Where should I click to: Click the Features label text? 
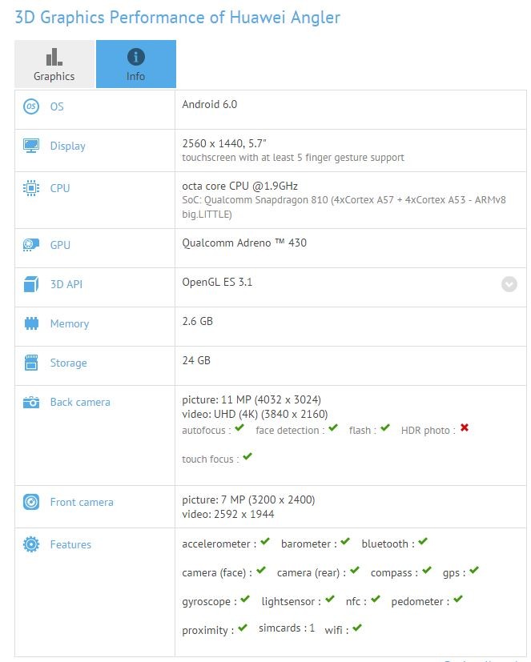tap(70, 544)
